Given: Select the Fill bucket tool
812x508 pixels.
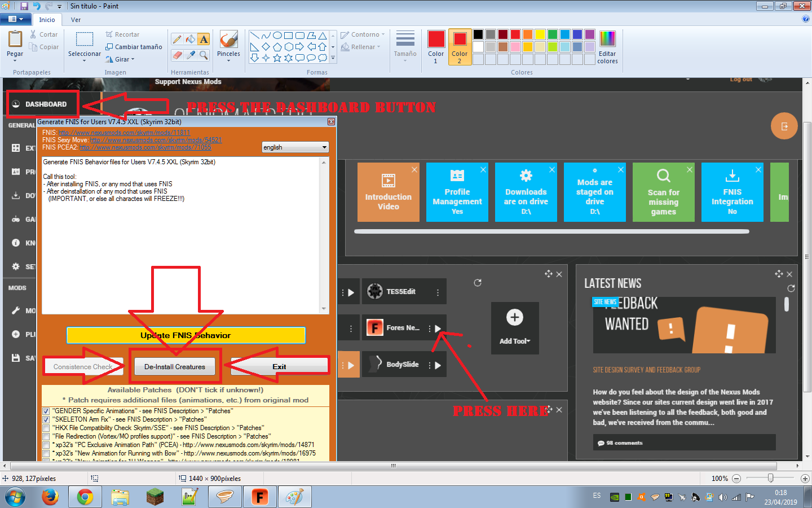Looking at the screenshot, I should pos(191,39).
